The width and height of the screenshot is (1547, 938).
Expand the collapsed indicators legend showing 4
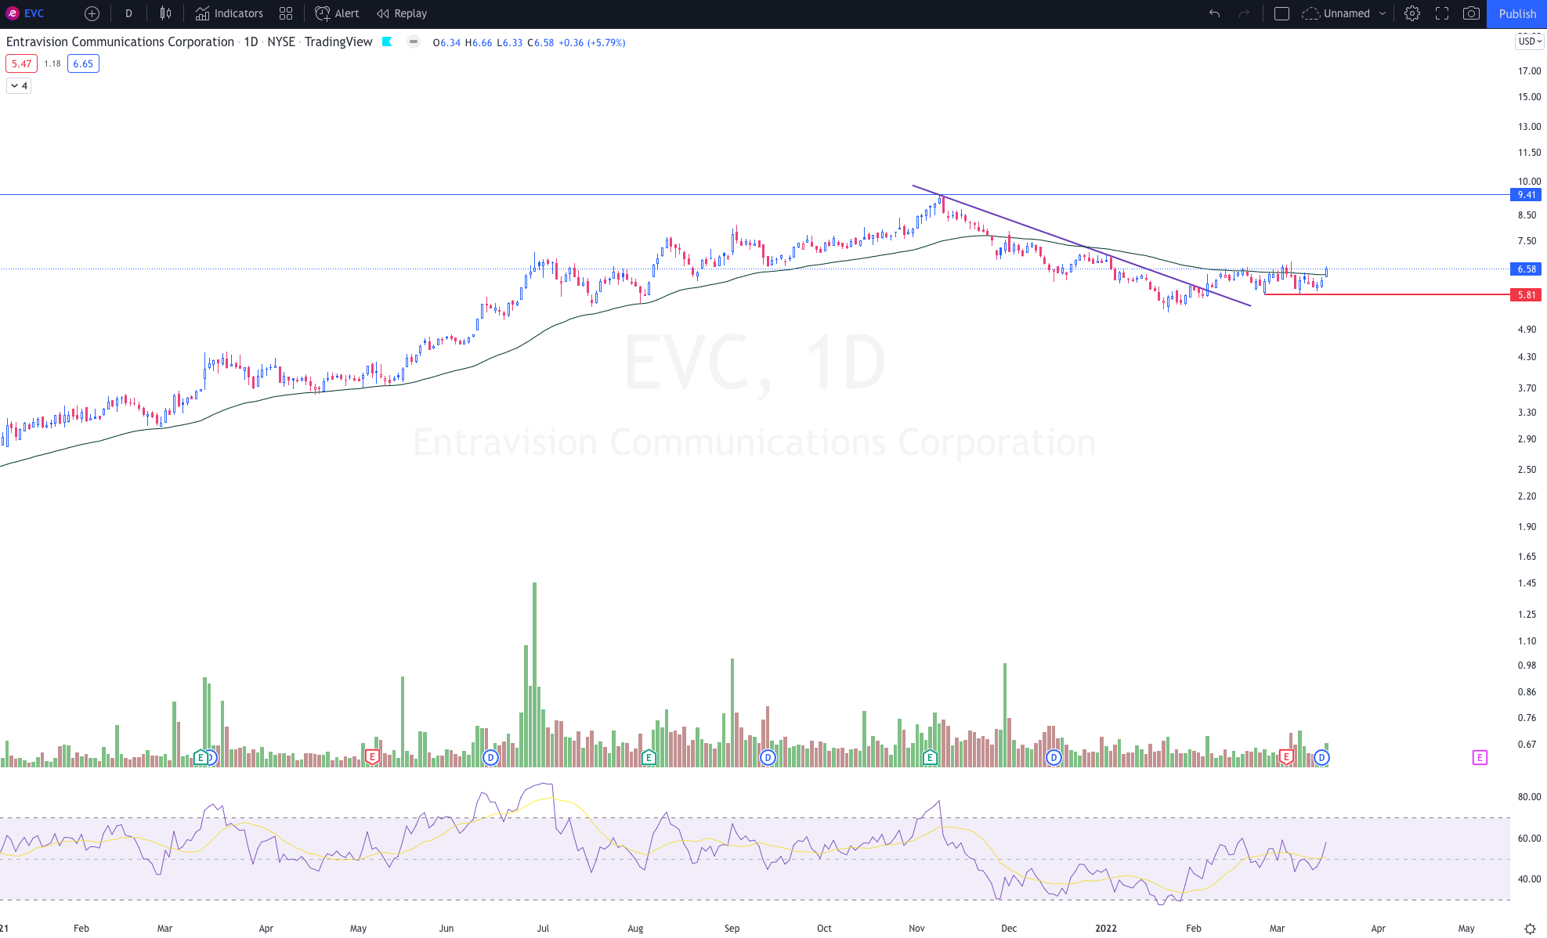pyautogui.click(x=19, y=86)
